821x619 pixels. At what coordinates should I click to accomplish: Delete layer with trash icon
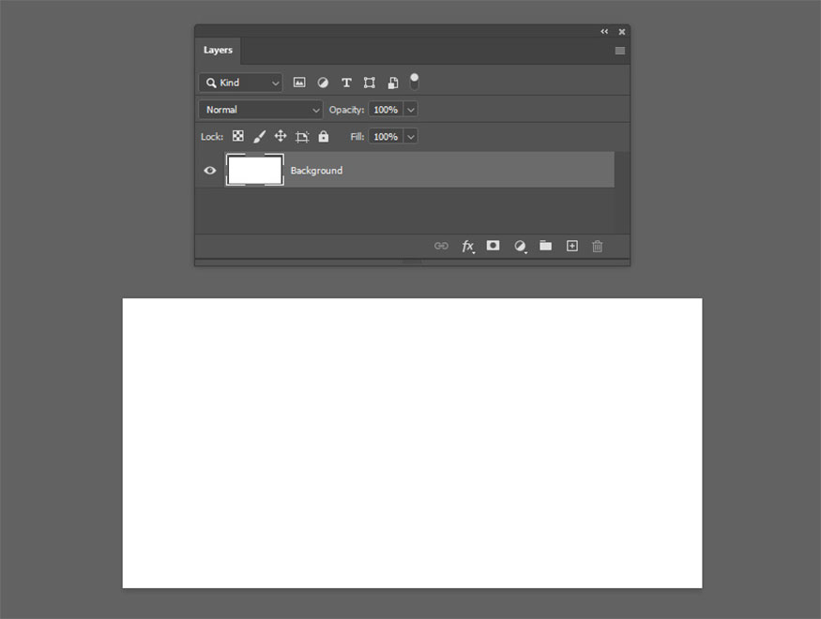click(x=597, y=246)
